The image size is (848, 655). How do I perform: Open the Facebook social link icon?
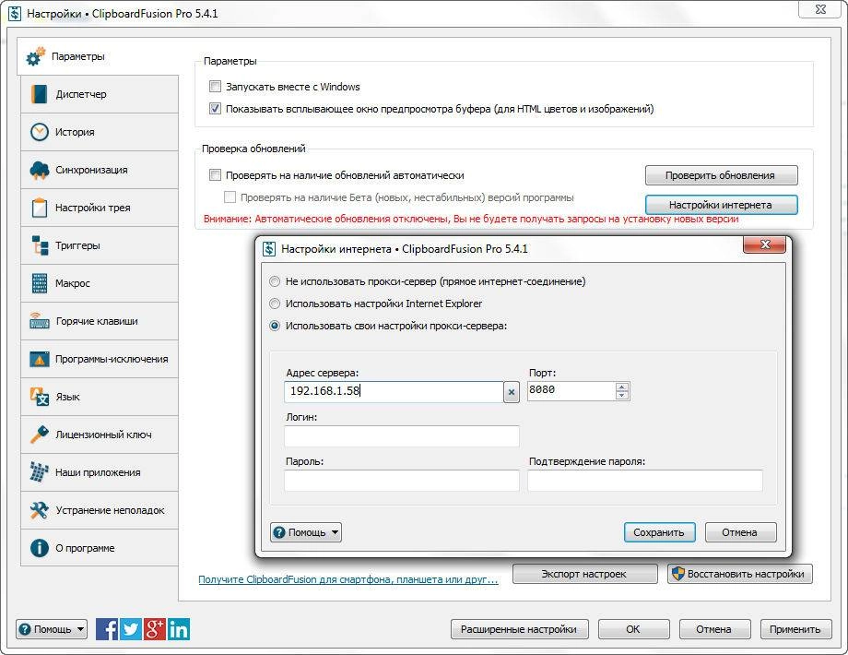(x=107, y=629)
